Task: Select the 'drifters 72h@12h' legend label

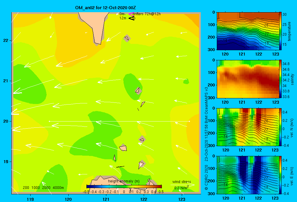Action: coord(147,14)
